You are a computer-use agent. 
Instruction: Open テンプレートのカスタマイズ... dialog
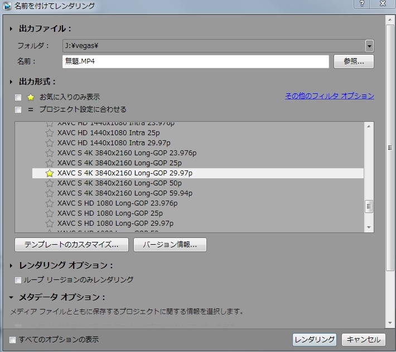click(x=71, y=245)
